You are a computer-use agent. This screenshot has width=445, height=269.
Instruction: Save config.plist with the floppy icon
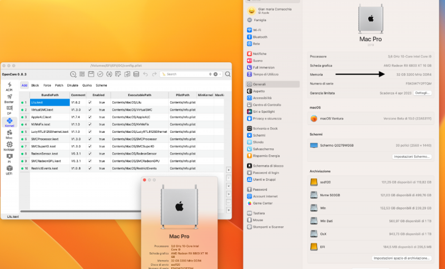91,74
